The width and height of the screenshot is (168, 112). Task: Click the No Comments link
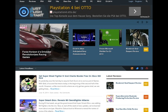click(65, 93)
